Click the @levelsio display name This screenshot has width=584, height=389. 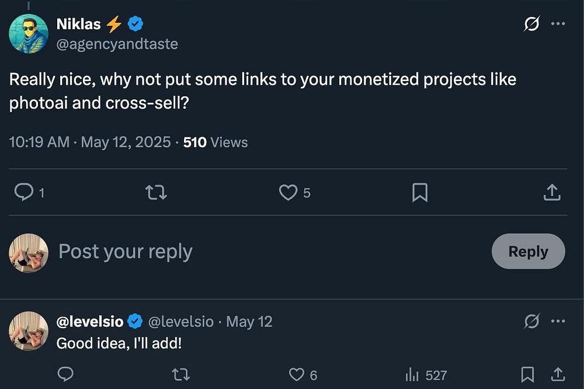90,321
